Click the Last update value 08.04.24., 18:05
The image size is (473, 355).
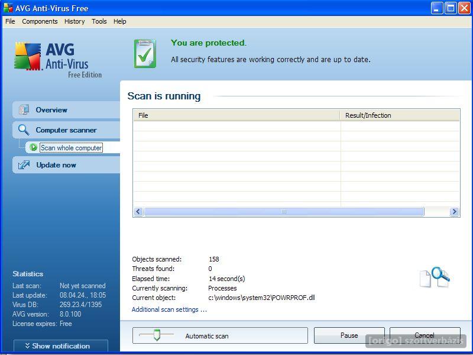[x=83, y=295]
